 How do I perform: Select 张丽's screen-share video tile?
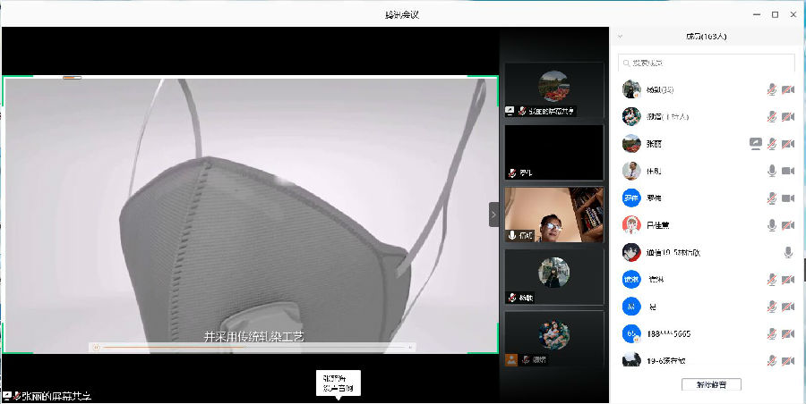pos(553,90)
